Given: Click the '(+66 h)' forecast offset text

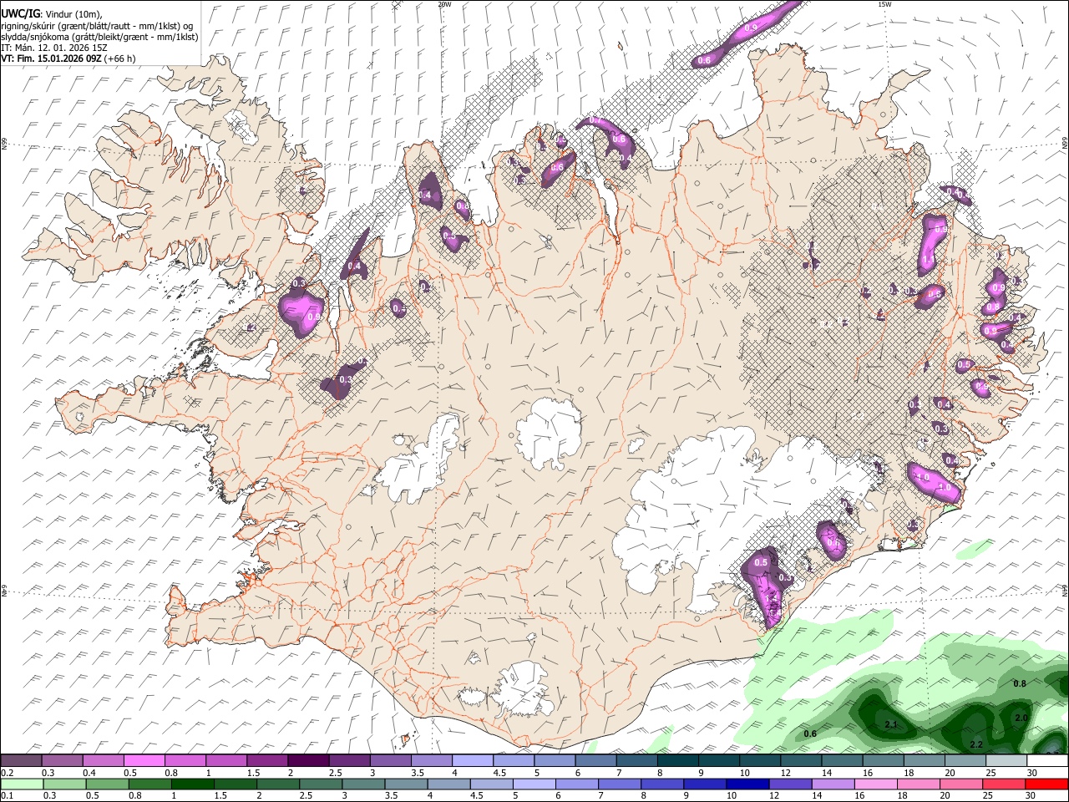Looking at the screenshot, I should tap(120, 58).
